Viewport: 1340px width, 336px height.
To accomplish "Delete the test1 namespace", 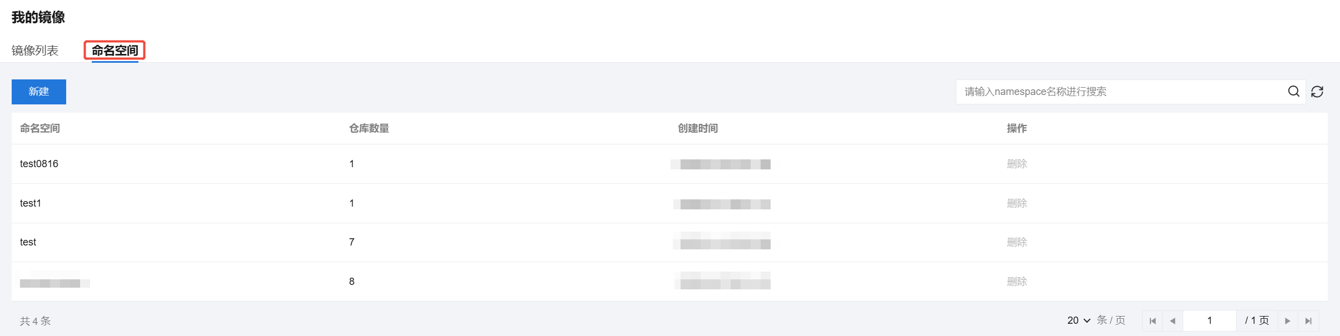I will pos(1016,203).
